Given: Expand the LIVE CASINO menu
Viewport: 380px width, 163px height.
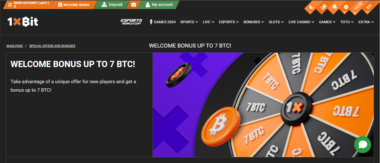Looking at the screenshot, I should [x=301, y=22].
